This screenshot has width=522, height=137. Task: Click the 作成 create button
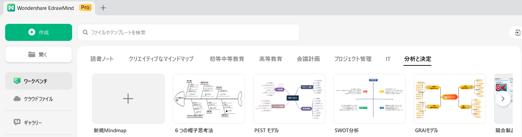[39, 32]
